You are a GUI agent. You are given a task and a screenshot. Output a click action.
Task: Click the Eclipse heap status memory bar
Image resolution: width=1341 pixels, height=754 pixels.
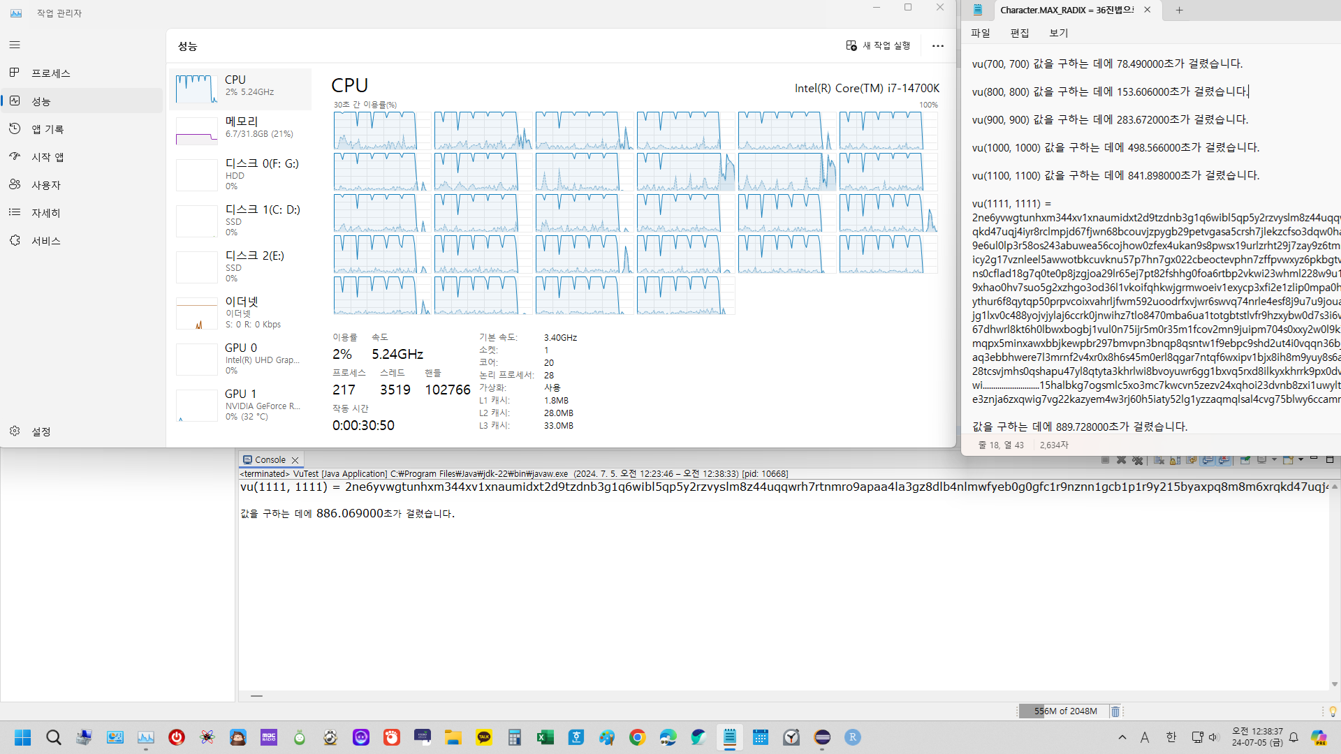pyautogui.click(x=1064, y=711)
